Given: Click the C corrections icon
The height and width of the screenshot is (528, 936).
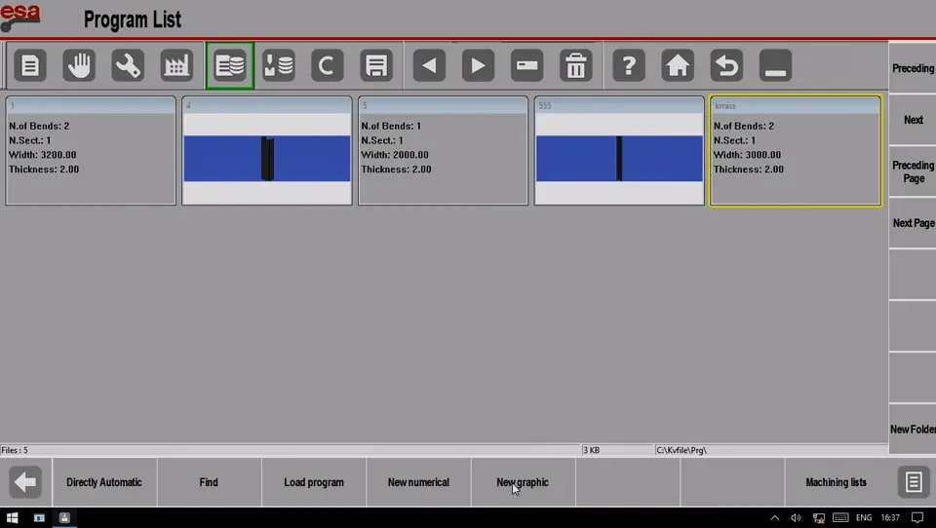Looking at the screenshot, I should (x=328, y=65).
